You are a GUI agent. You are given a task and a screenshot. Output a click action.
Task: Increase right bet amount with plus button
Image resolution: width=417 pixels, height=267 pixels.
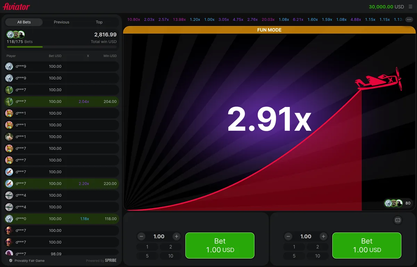point(324,236)
